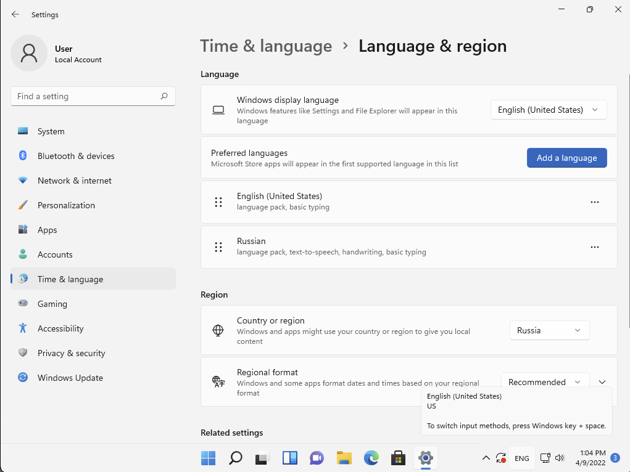Screen dimensions: 630x472
Task: Open the Regional format Recommended dropdown
Action: point(545,380)
